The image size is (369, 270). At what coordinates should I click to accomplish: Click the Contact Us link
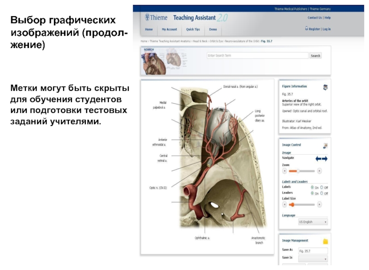(x=315, y=18)
